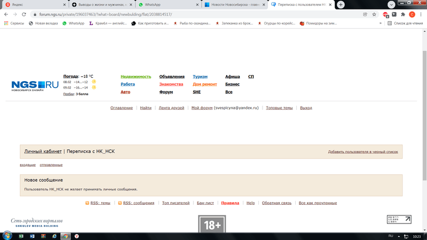
Task: Open the Знакомства section
Action: point(171,84)
